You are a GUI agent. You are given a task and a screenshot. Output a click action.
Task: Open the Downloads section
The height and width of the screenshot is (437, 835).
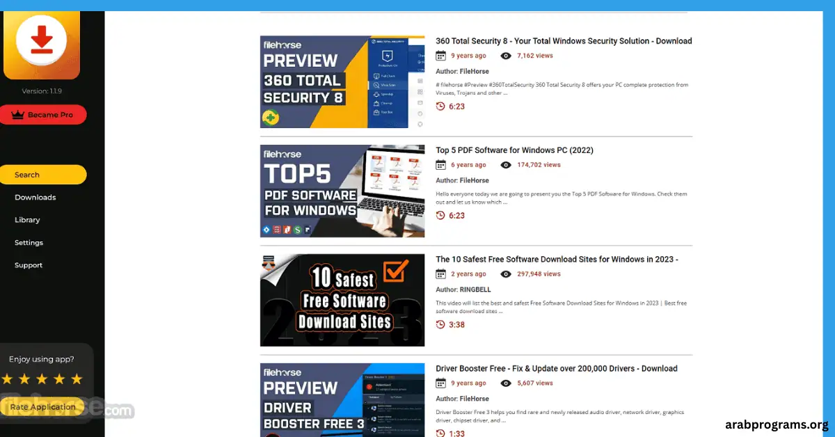pyautogui.click(x=35, y=198)
